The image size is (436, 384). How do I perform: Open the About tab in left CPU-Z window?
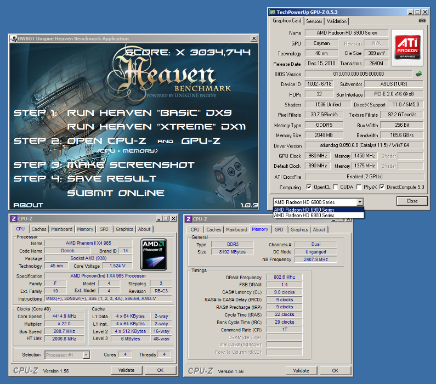pyautogui.click(x=144, y=229)
